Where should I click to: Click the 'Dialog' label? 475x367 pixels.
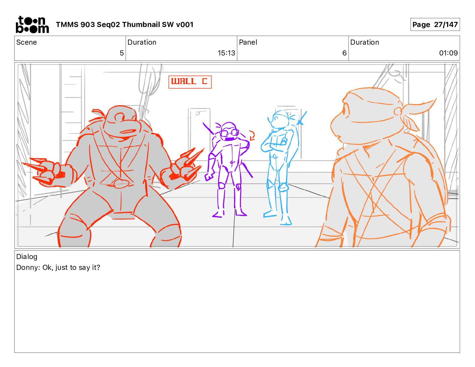click(27, 257)
